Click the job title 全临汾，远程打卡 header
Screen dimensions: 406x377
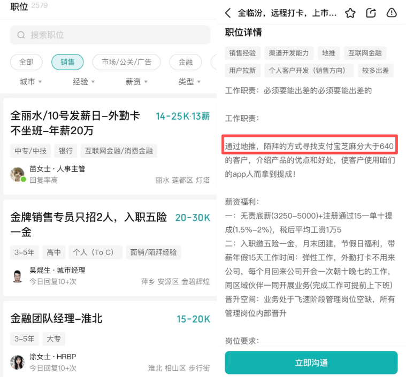click(287, 13)
